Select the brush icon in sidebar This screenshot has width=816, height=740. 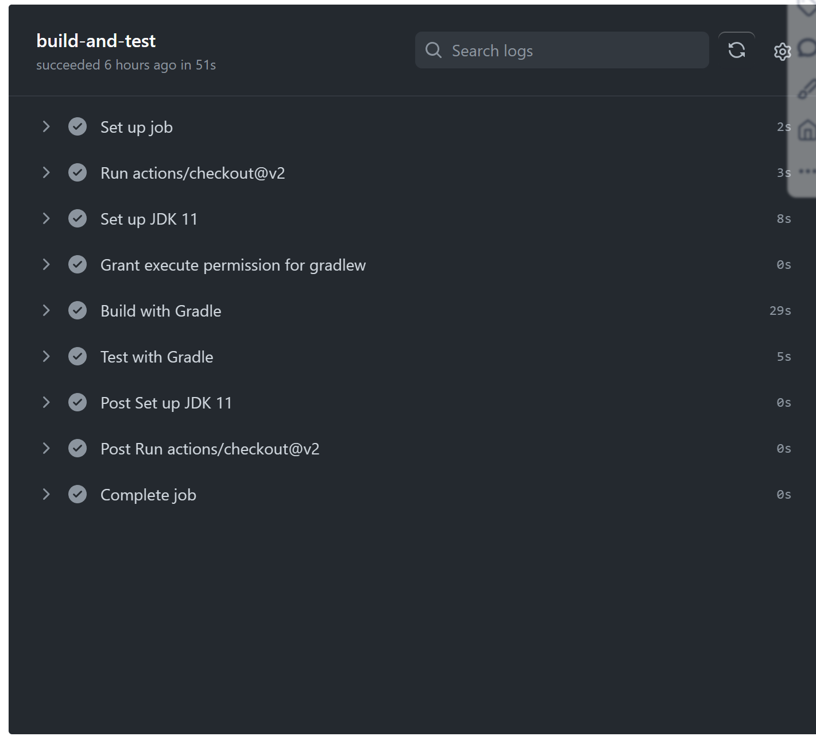807,89
